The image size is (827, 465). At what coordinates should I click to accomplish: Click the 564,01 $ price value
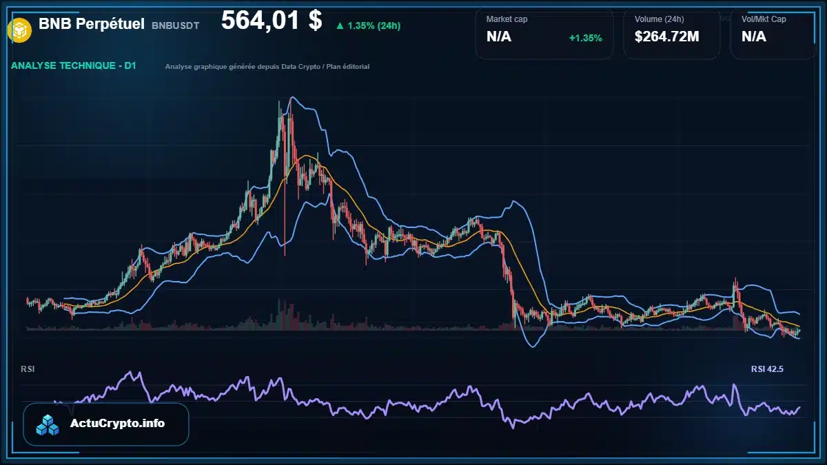pyautogui.click(x=272, y=21)
